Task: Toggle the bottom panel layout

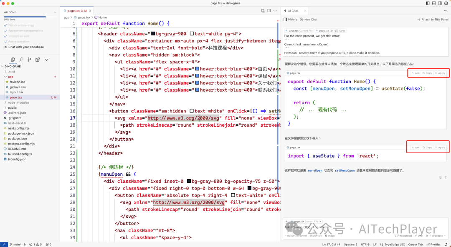Action: [x=433, y=3]
